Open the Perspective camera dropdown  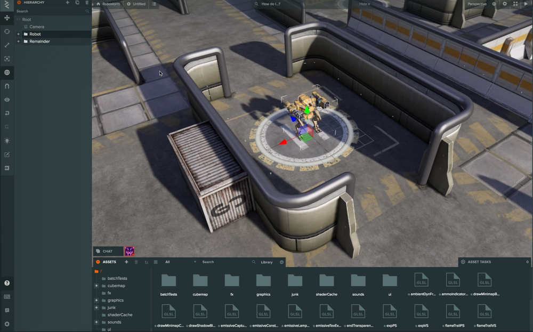pyautogui.click(x=477, y=4)
